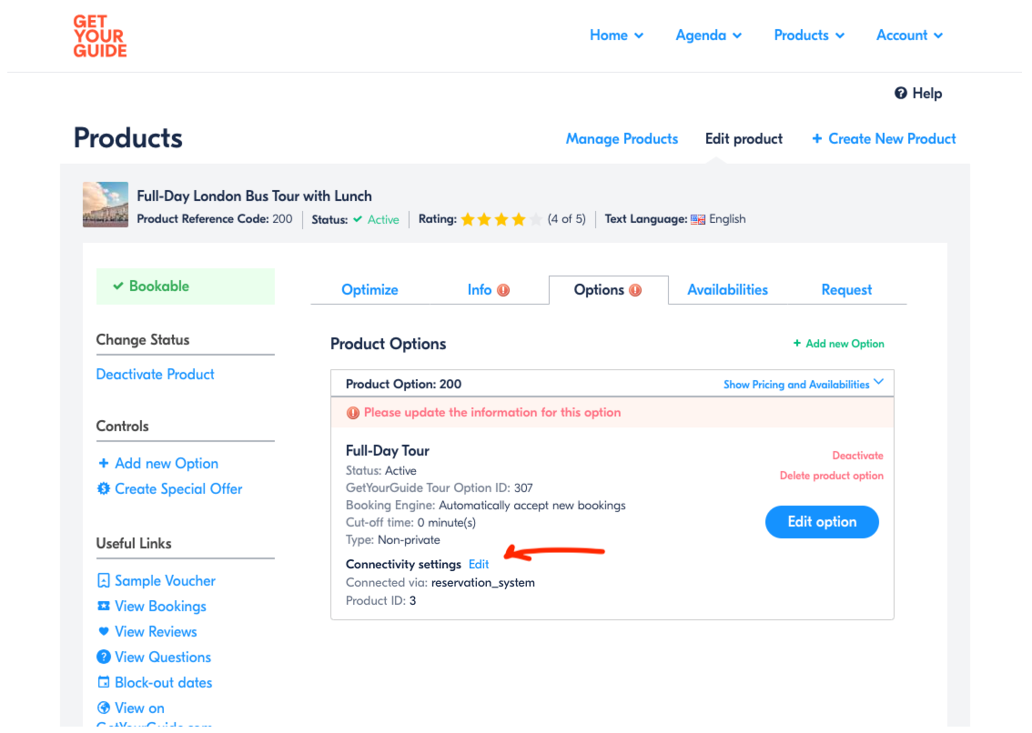Switch to the Availabilities tab

coord(727,290)
